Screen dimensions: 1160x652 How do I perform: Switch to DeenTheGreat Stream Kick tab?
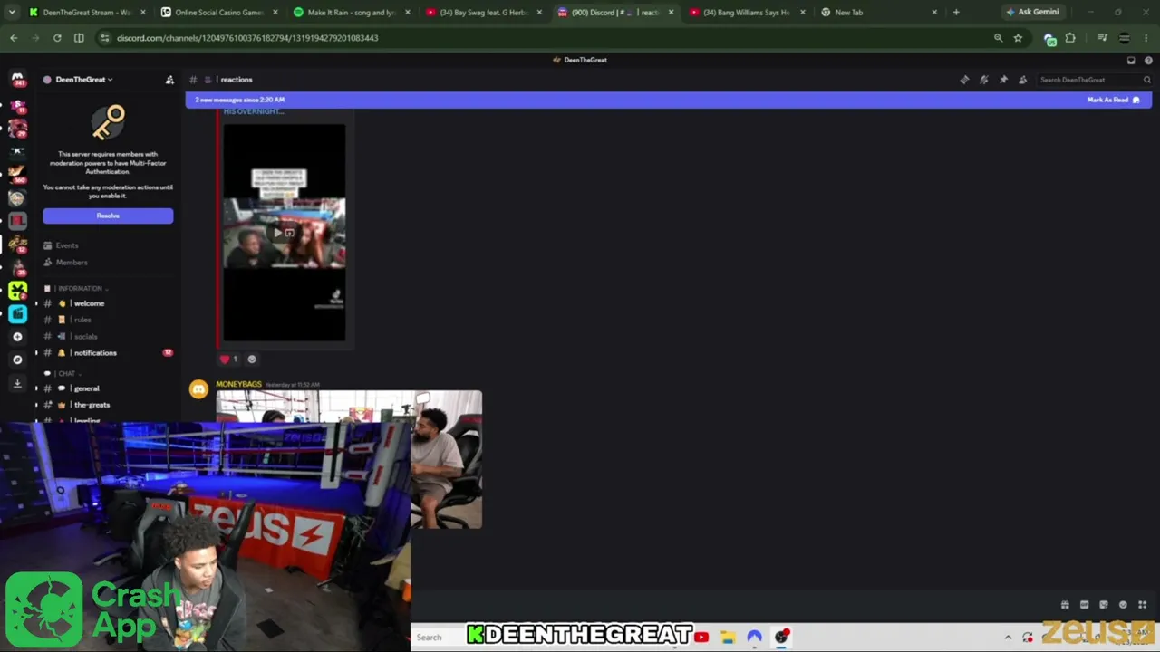click(x=87, y=13)
